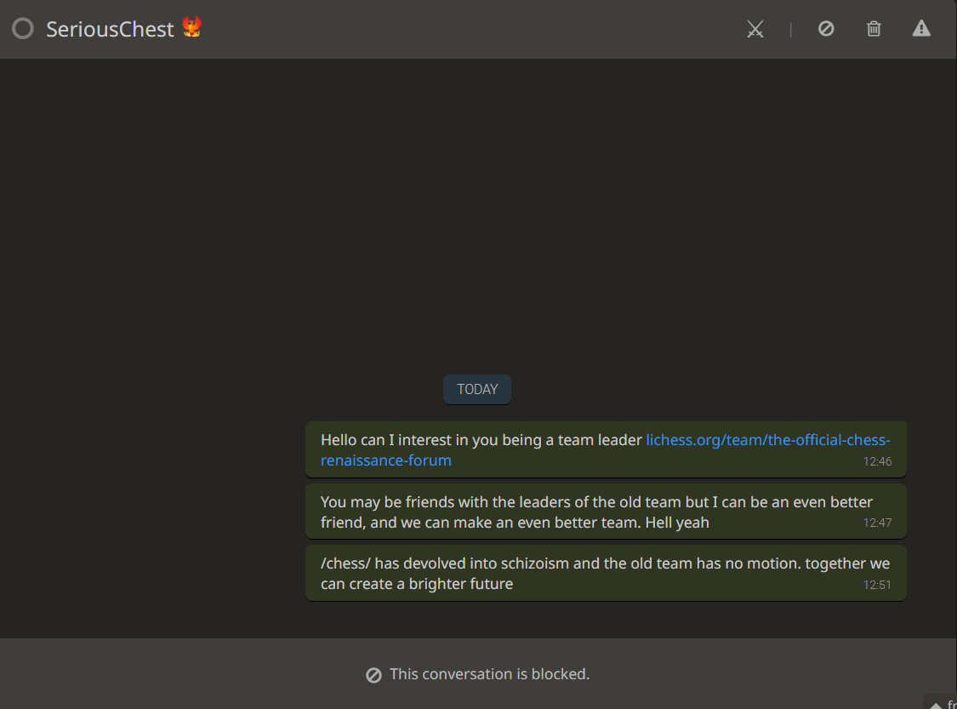Click the fire phoenix flair icon next to SeriousChest
This screenshot has height=709, width=957.
pyautogui.click(x=191, y=27)
